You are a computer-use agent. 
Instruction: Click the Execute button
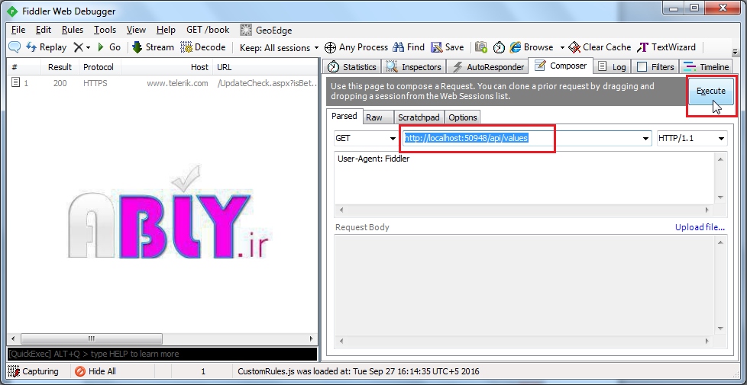(711, 91)
